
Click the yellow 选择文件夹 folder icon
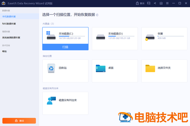(x=150, y=68)
